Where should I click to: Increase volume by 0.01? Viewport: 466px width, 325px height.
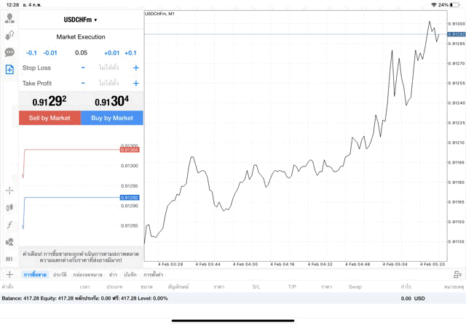click(111, 53)
